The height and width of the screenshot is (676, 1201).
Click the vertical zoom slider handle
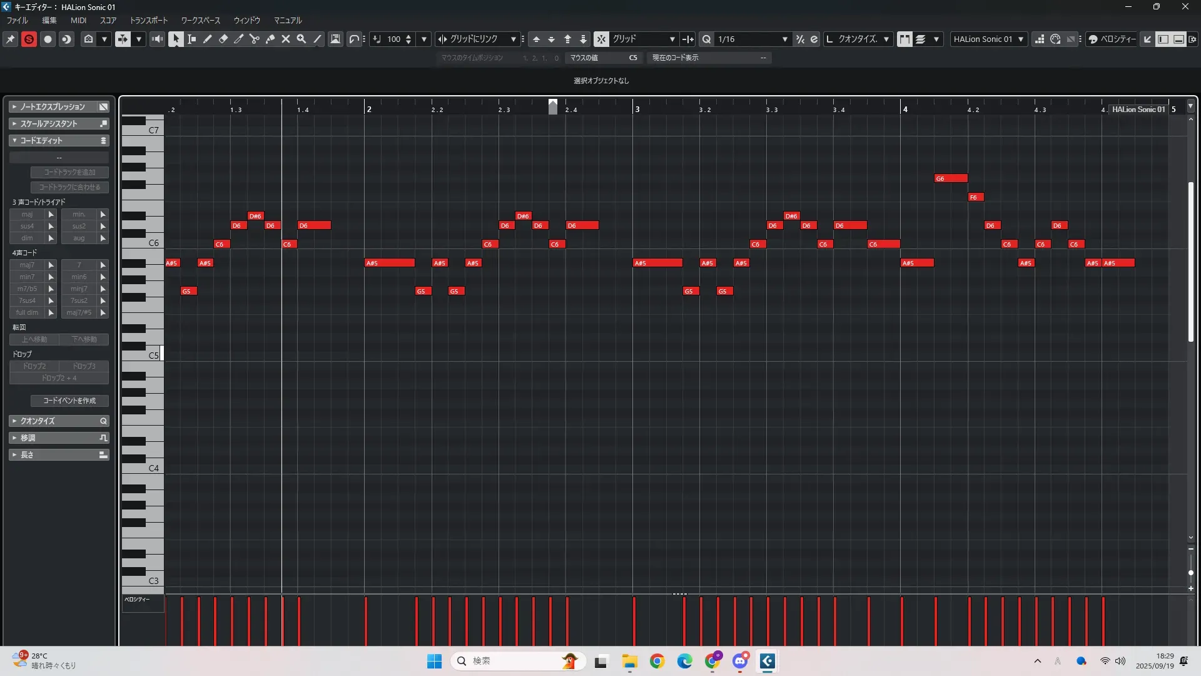point(1190,573)
